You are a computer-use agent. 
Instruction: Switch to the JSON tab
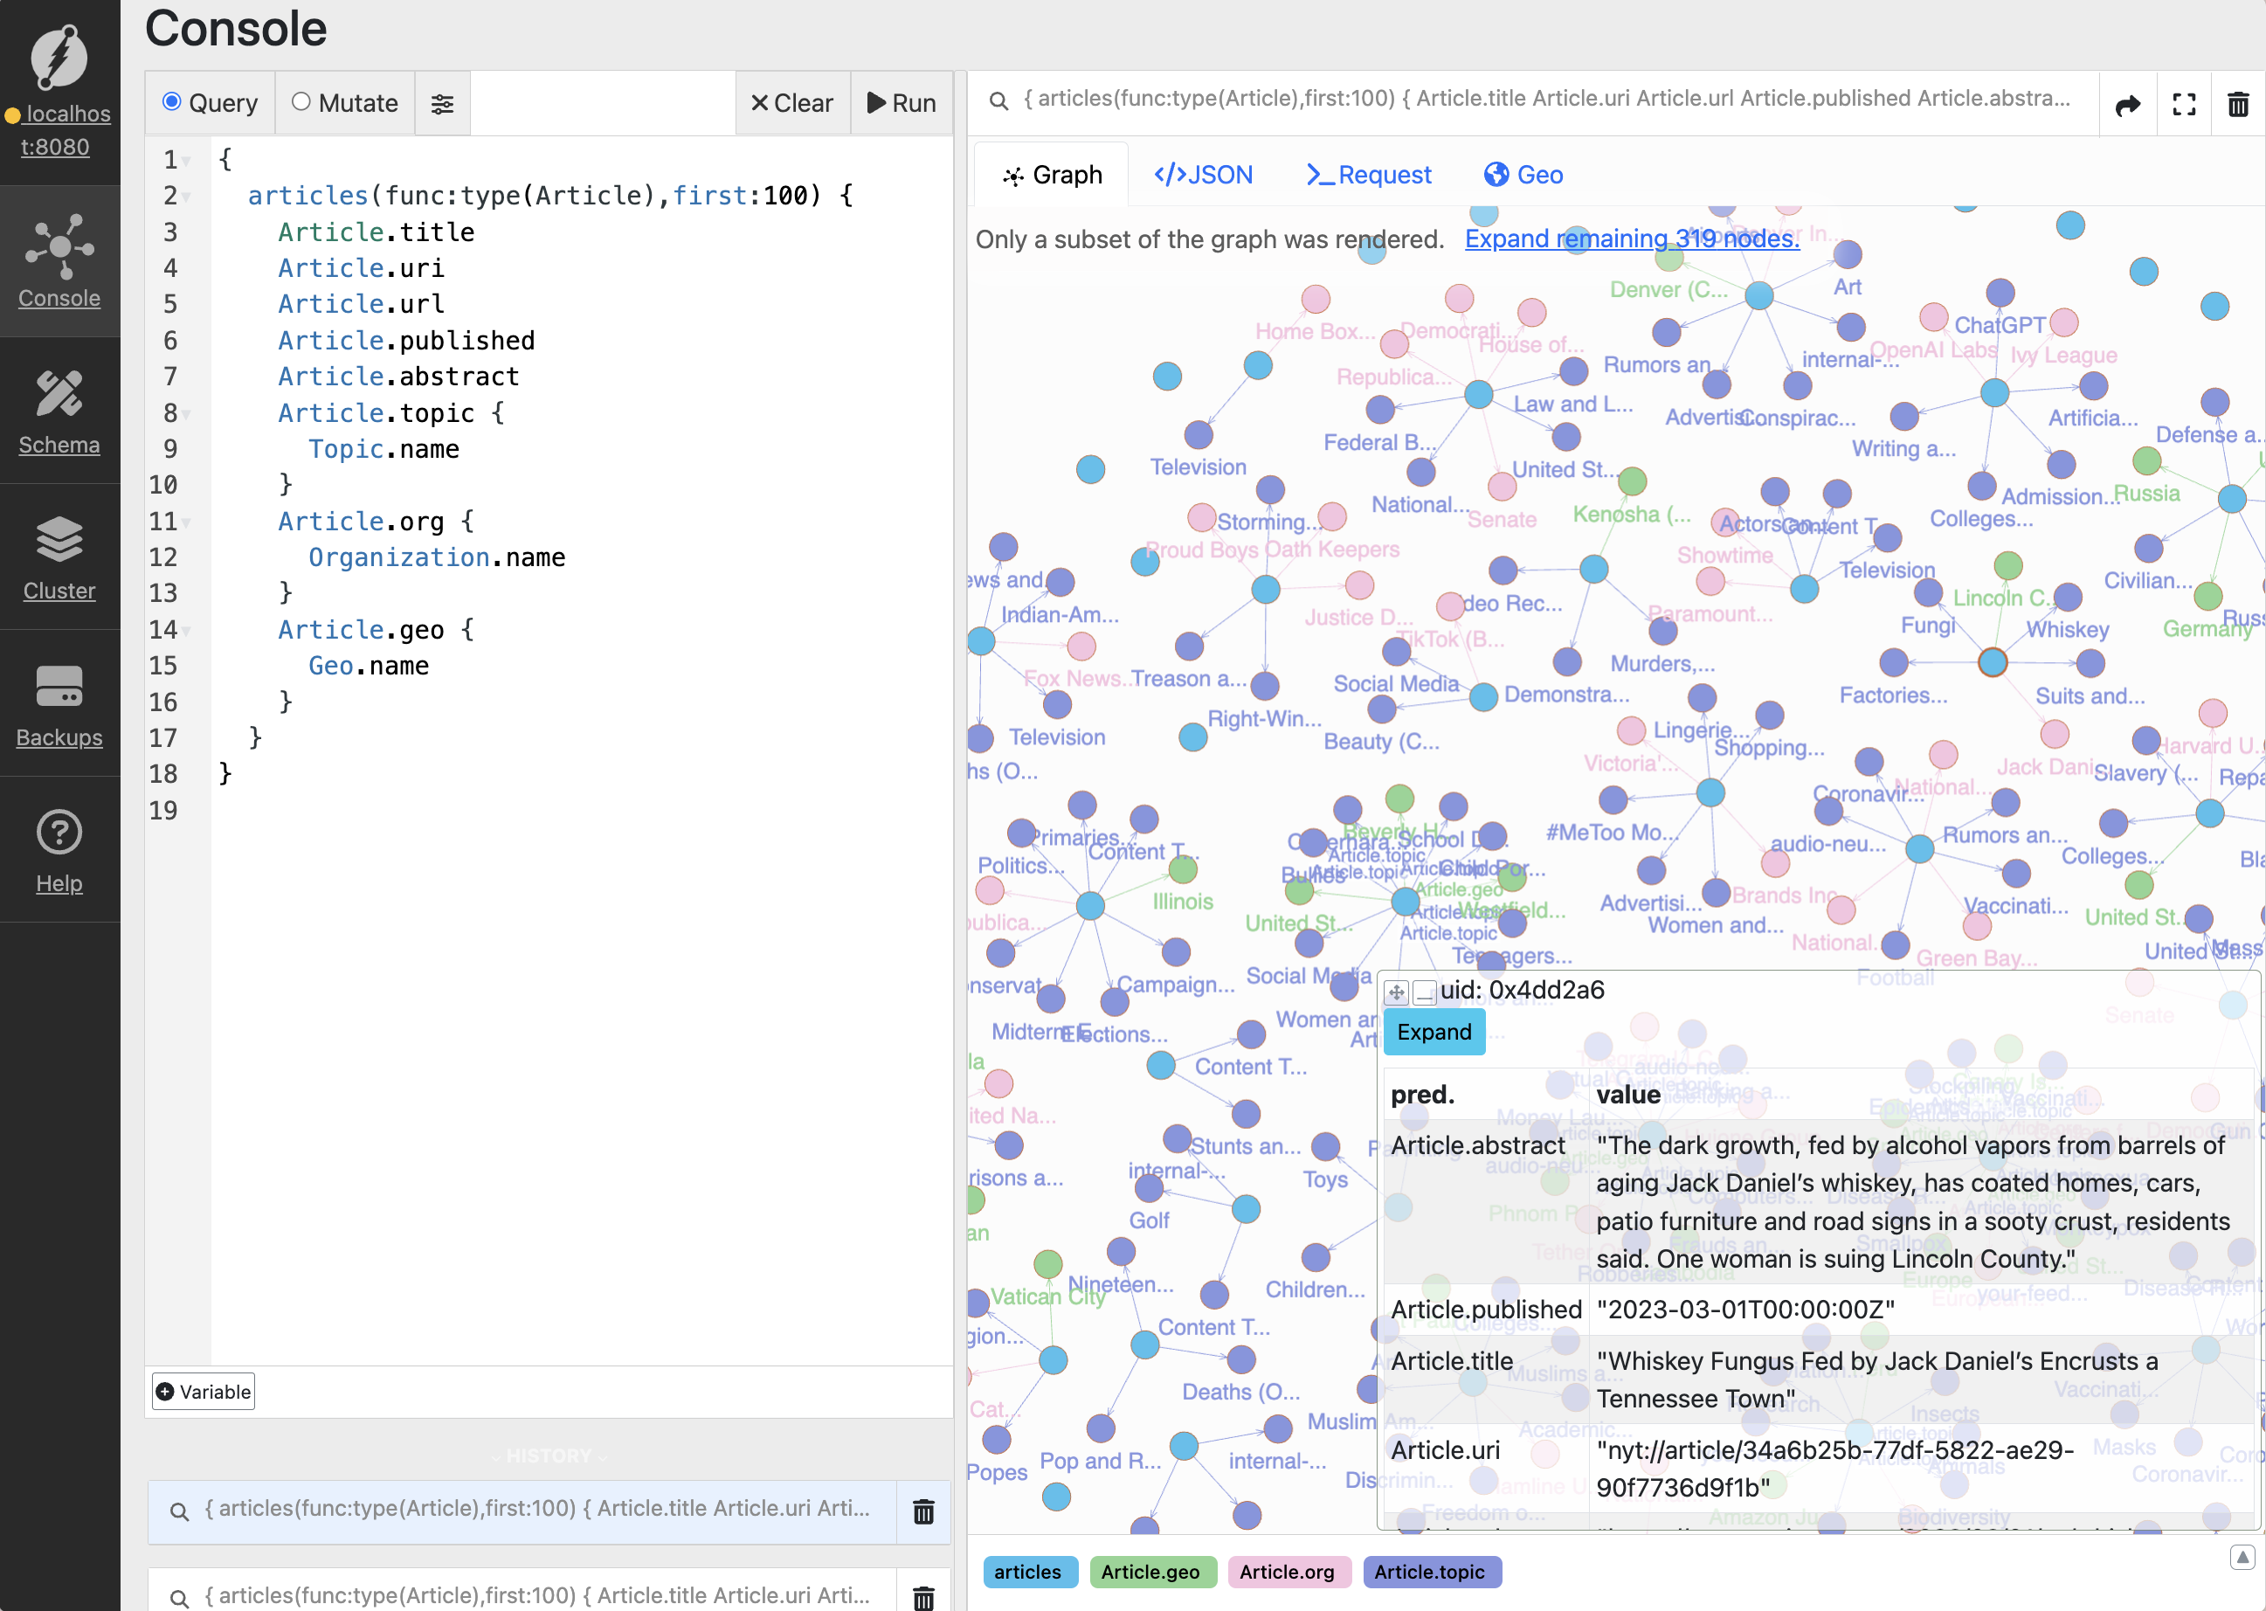point(1202,174)
